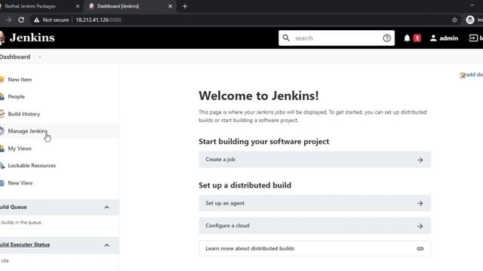Expand the Dashboard breadcrumb arrow
Screen dimensions: 483x271
(x=40, y=57)
